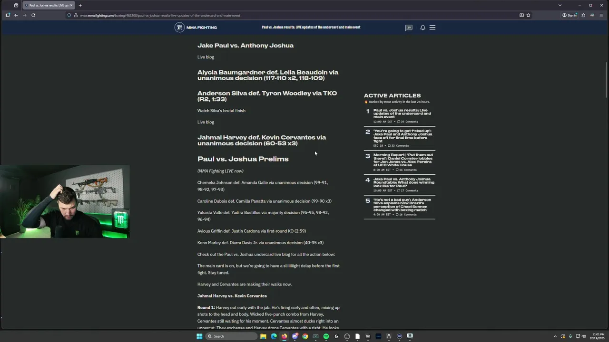Viewport: 609px width, 342px height.
Task: Click the browser forward arrow
Action: [x=24, y=15]
